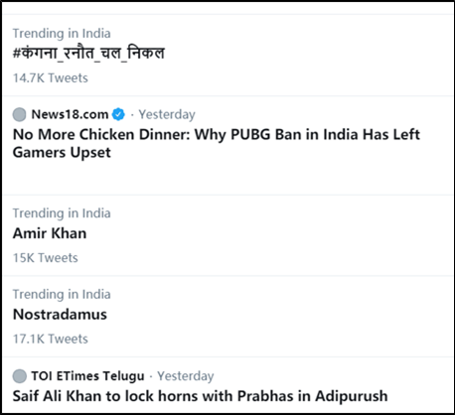Click the 14.7K Tweets count
Screen dimensions: 455x415
tap(51, 78)
